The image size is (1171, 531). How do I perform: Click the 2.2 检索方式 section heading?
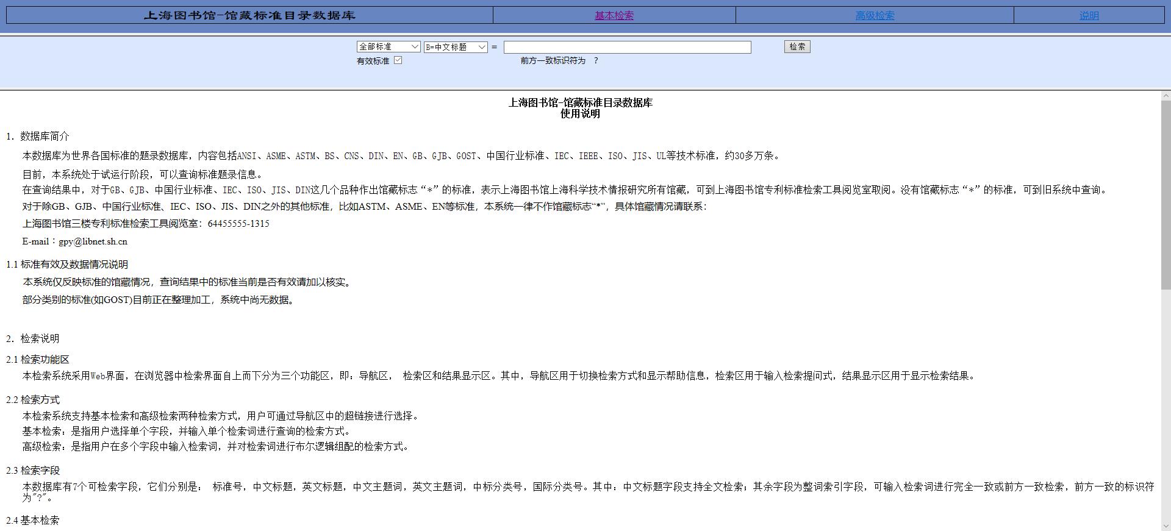pos(33,400)
